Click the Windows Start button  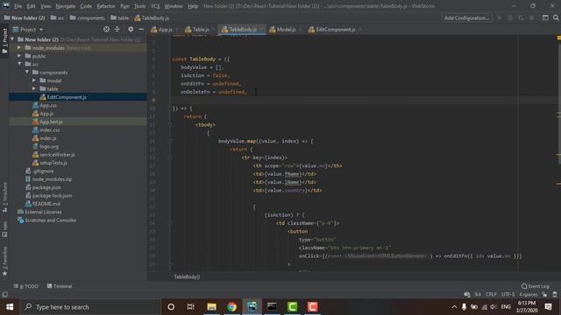click(x=10, y=307)
